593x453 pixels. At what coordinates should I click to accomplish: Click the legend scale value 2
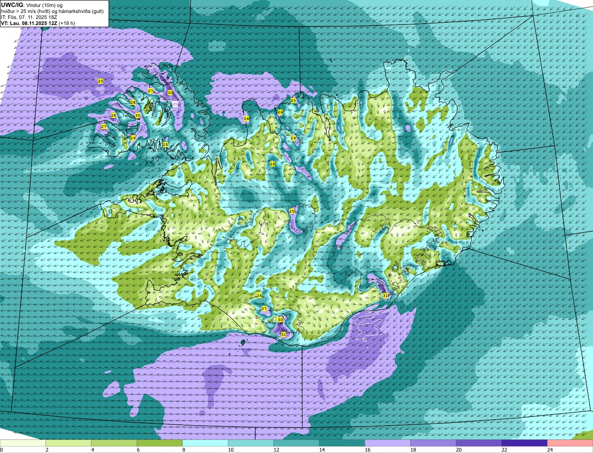coord(47,450)
